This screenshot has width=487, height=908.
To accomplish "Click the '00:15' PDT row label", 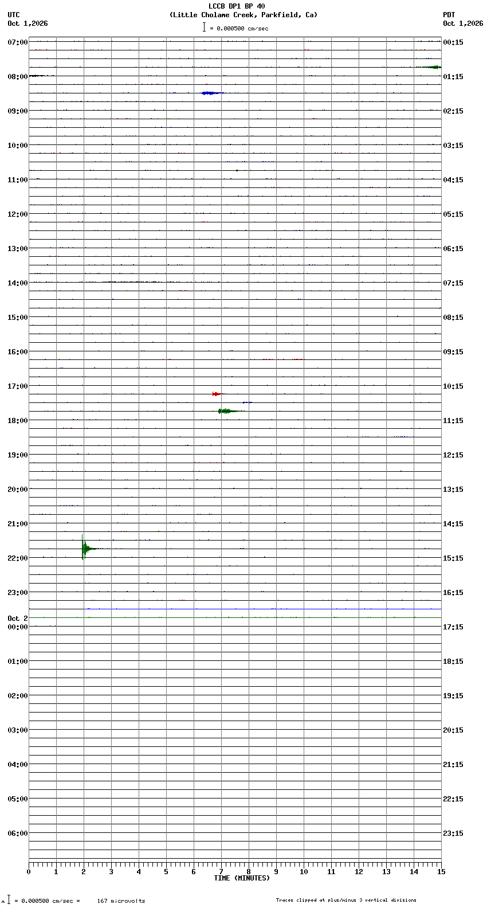I will [453, 42].
